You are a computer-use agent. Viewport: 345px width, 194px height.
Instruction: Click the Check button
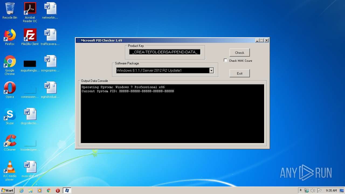[240, 53]
